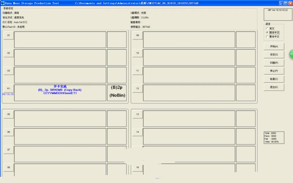Screen dimensions: 293x183
Task: Click the port 12 slot button
Action: 137,88
